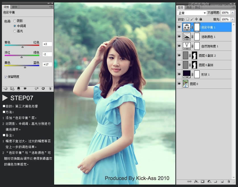Click the Add layer style fx icon
This screenshot has width=238, height=187.
tap(196, 181)
